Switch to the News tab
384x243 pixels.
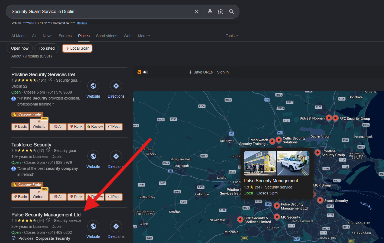(x=47, y=36)
